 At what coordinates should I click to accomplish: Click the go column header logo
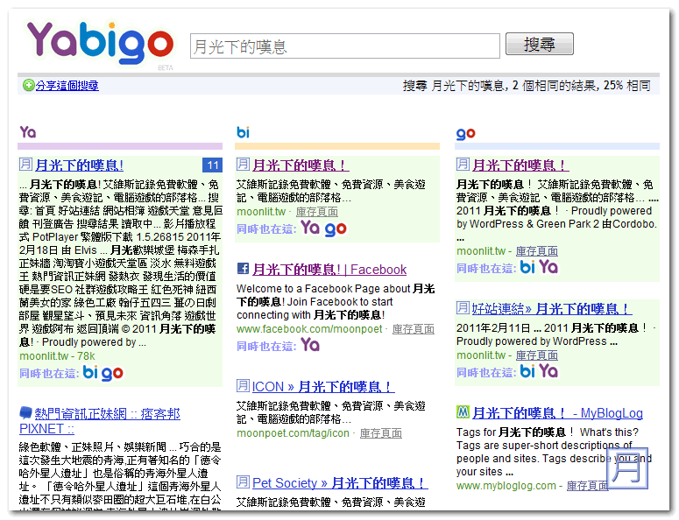pyautogui.click(x=465, y=133)
